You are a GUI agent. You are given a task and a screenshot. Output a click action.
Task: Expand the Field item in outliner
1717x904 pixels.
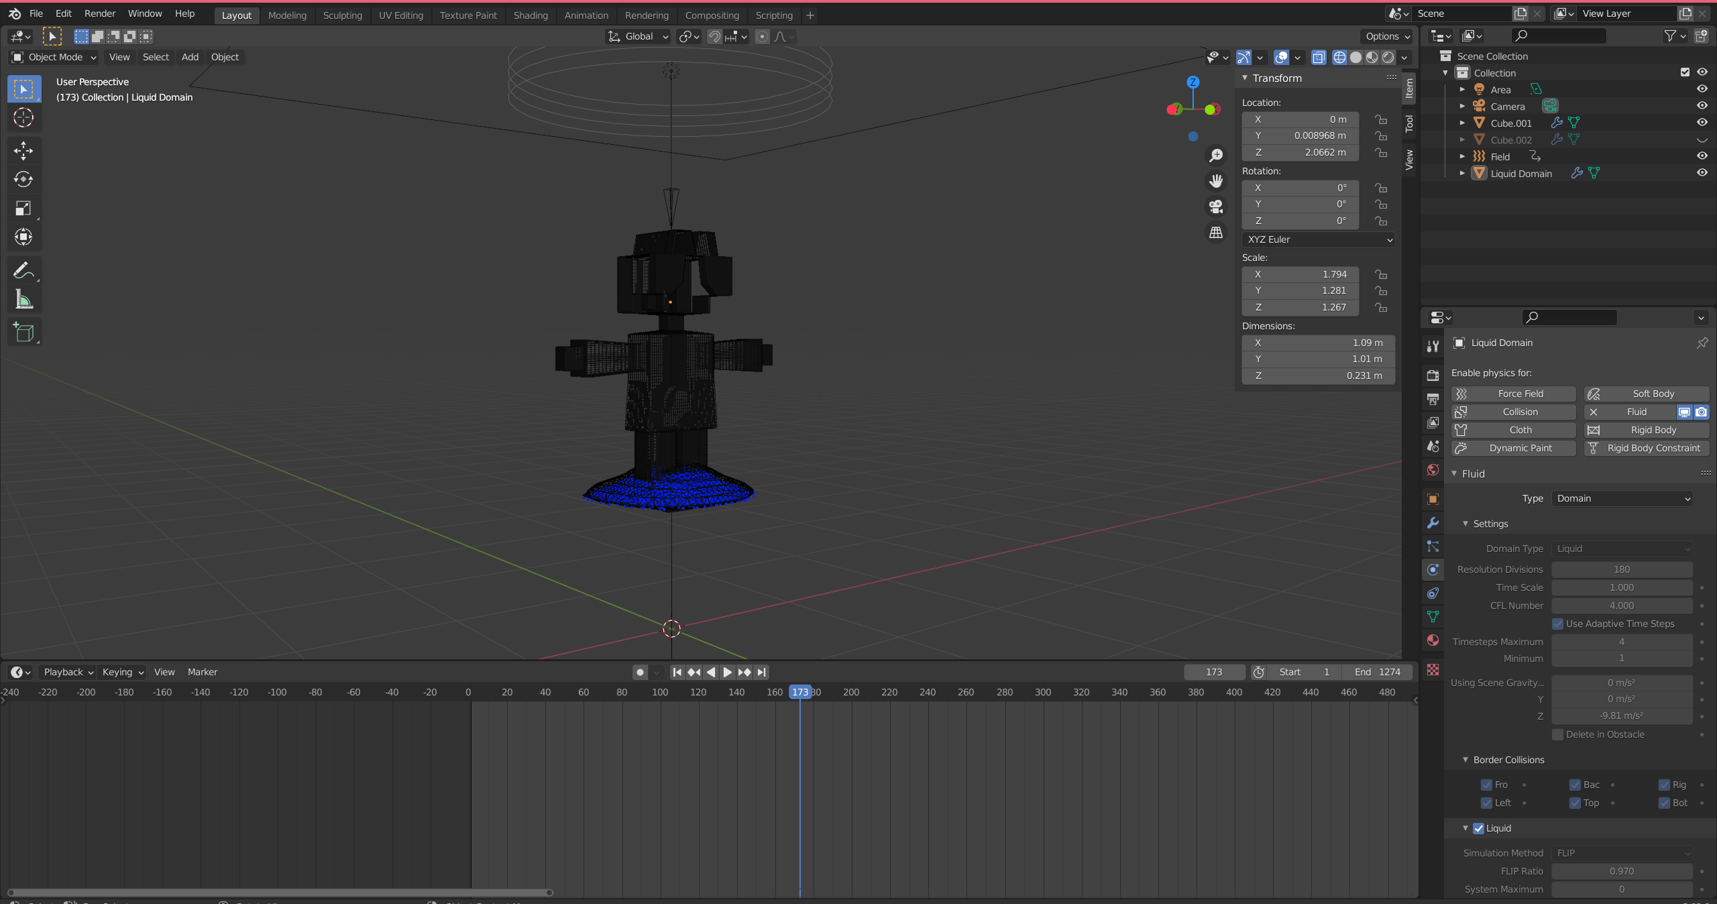1463,156
